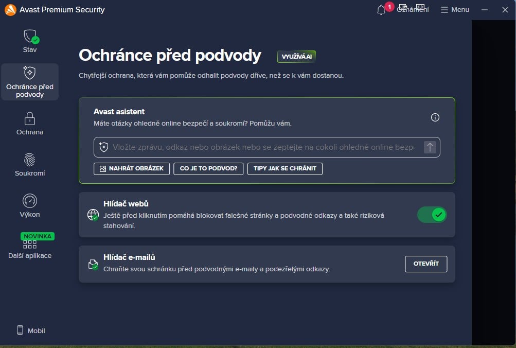Screen dimensions: 516x348
Task: Select the Stav shield icon in sidebar
Action: (29, 37)
